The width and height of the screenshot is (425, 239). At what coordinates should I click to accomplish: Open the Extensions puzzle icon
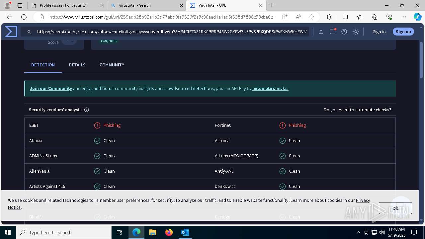click(x=329, y=17)
